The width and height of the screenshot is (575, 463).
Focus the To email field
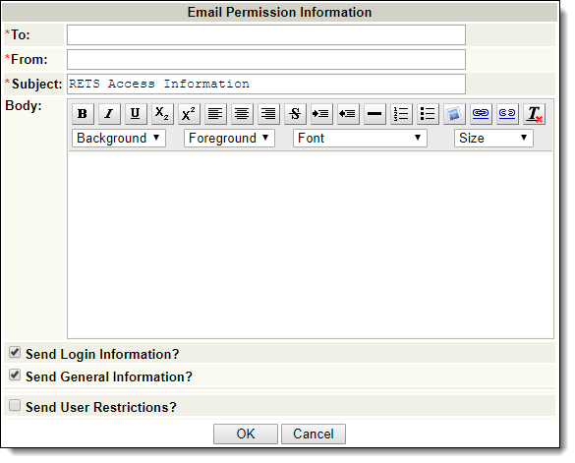[x=266, y=35]
